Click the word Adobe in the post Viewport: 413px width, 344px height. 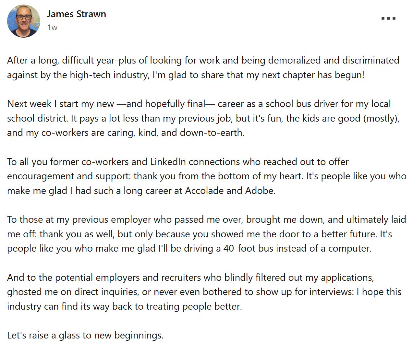[260, 190]
